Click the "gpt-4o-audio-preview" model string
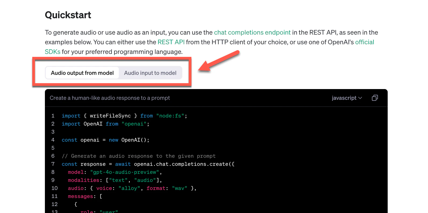Screen dimensions: 428x213 pyautogui.click(x=124, y=172)
